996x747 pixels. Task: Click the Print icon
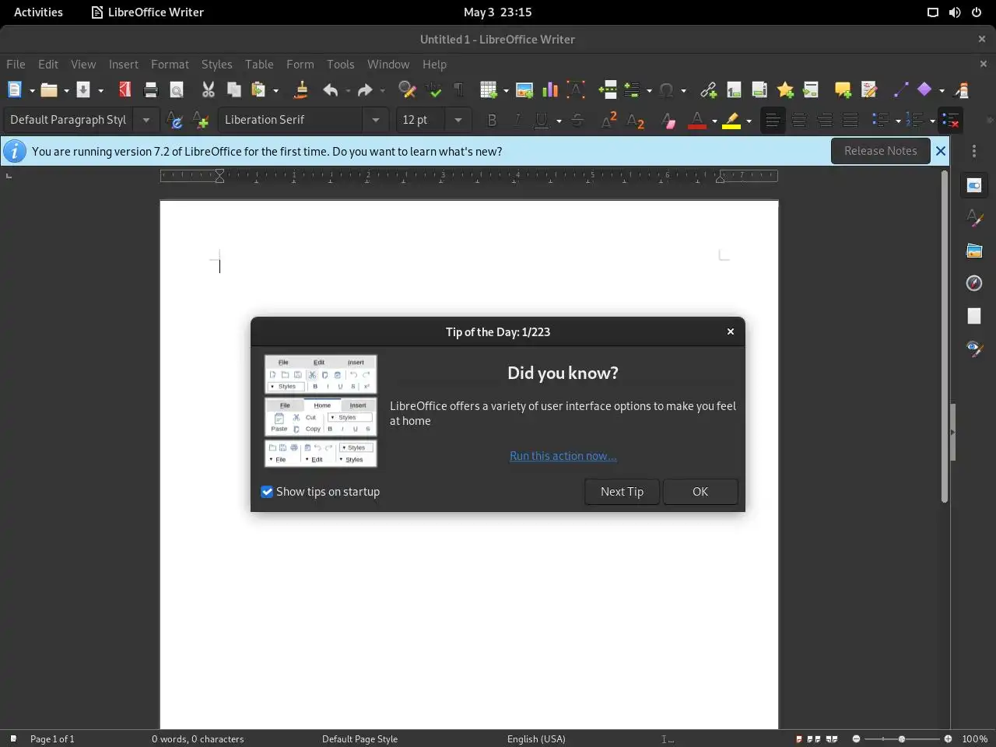[151, 90]
